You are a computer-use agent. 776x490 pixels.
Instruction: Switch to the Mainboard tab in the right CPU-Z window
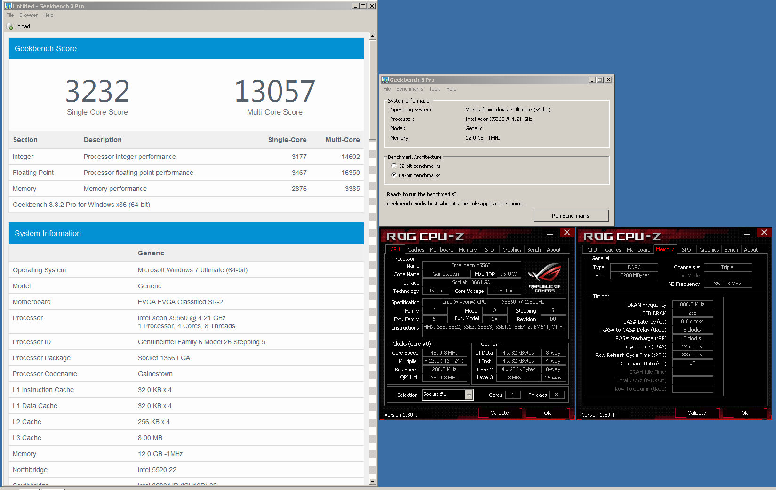tap(639, 250)
